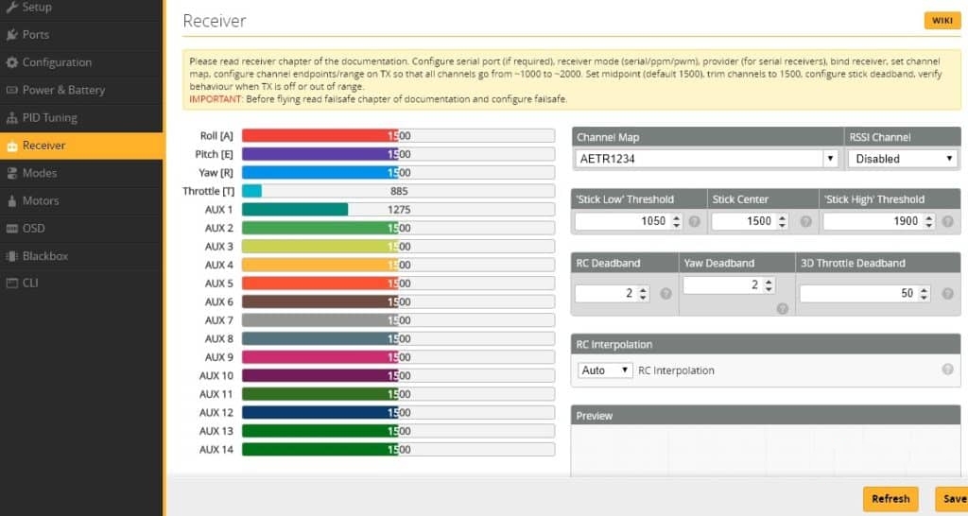Viewport: 968px width, 516px height.
Task: Click the Motors icon in sidebar
Action: tap(11, 201)
